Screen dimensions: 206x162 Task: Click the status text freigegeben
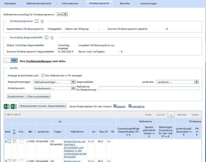pos(54,29)
